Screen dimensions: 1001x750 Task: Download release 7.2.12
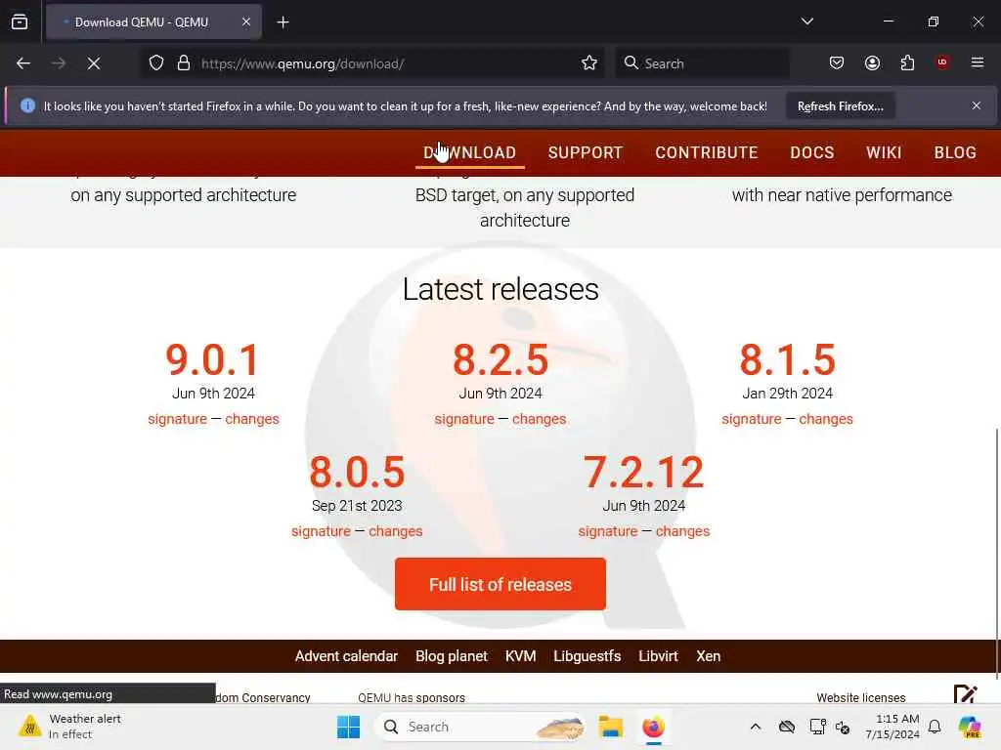(643, 472)
